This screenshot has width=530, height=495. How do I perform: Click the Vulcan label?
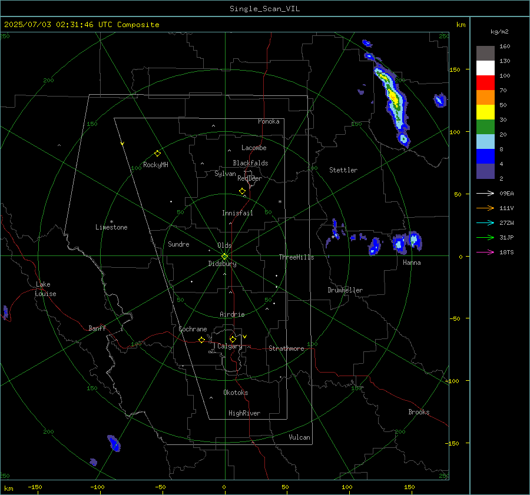coord(299,437)
